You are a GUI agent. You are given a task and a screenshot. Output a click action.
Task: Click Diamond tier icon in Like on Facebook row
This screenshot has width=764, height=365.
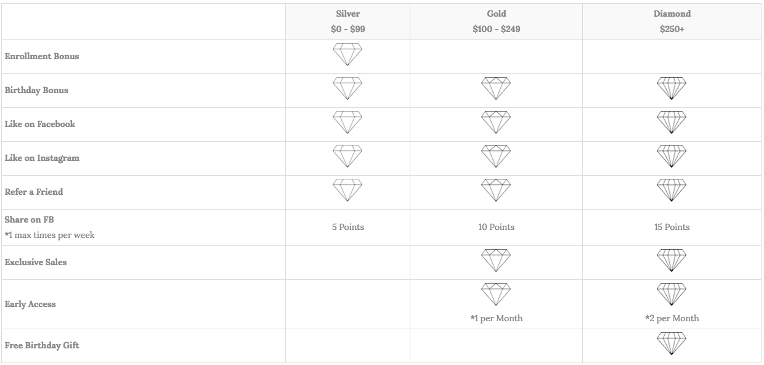(672, 122)
